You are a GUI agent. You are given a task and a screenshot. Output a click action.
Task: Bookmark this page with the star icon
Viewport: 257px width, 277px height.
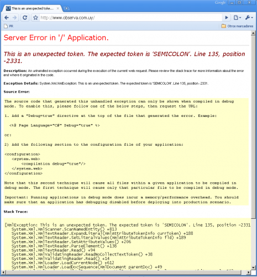35,18
